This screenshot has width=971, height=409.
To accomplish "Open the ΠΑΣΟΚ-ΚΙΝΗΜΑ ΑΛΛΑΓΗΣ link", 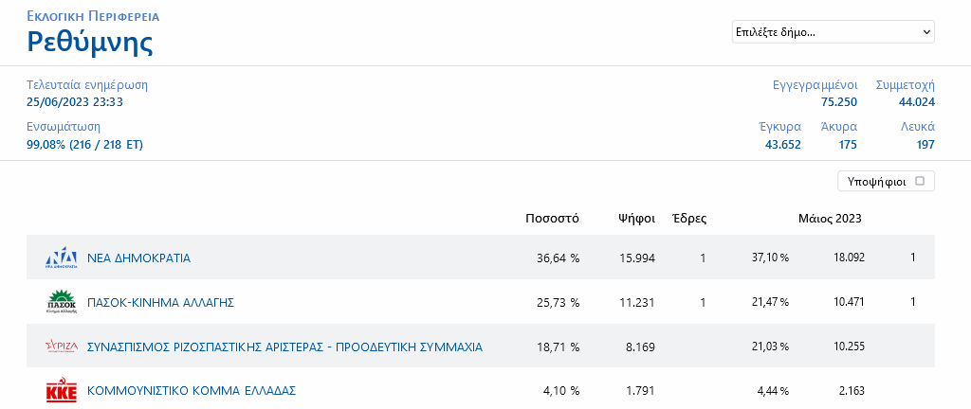I will point(160,303).
